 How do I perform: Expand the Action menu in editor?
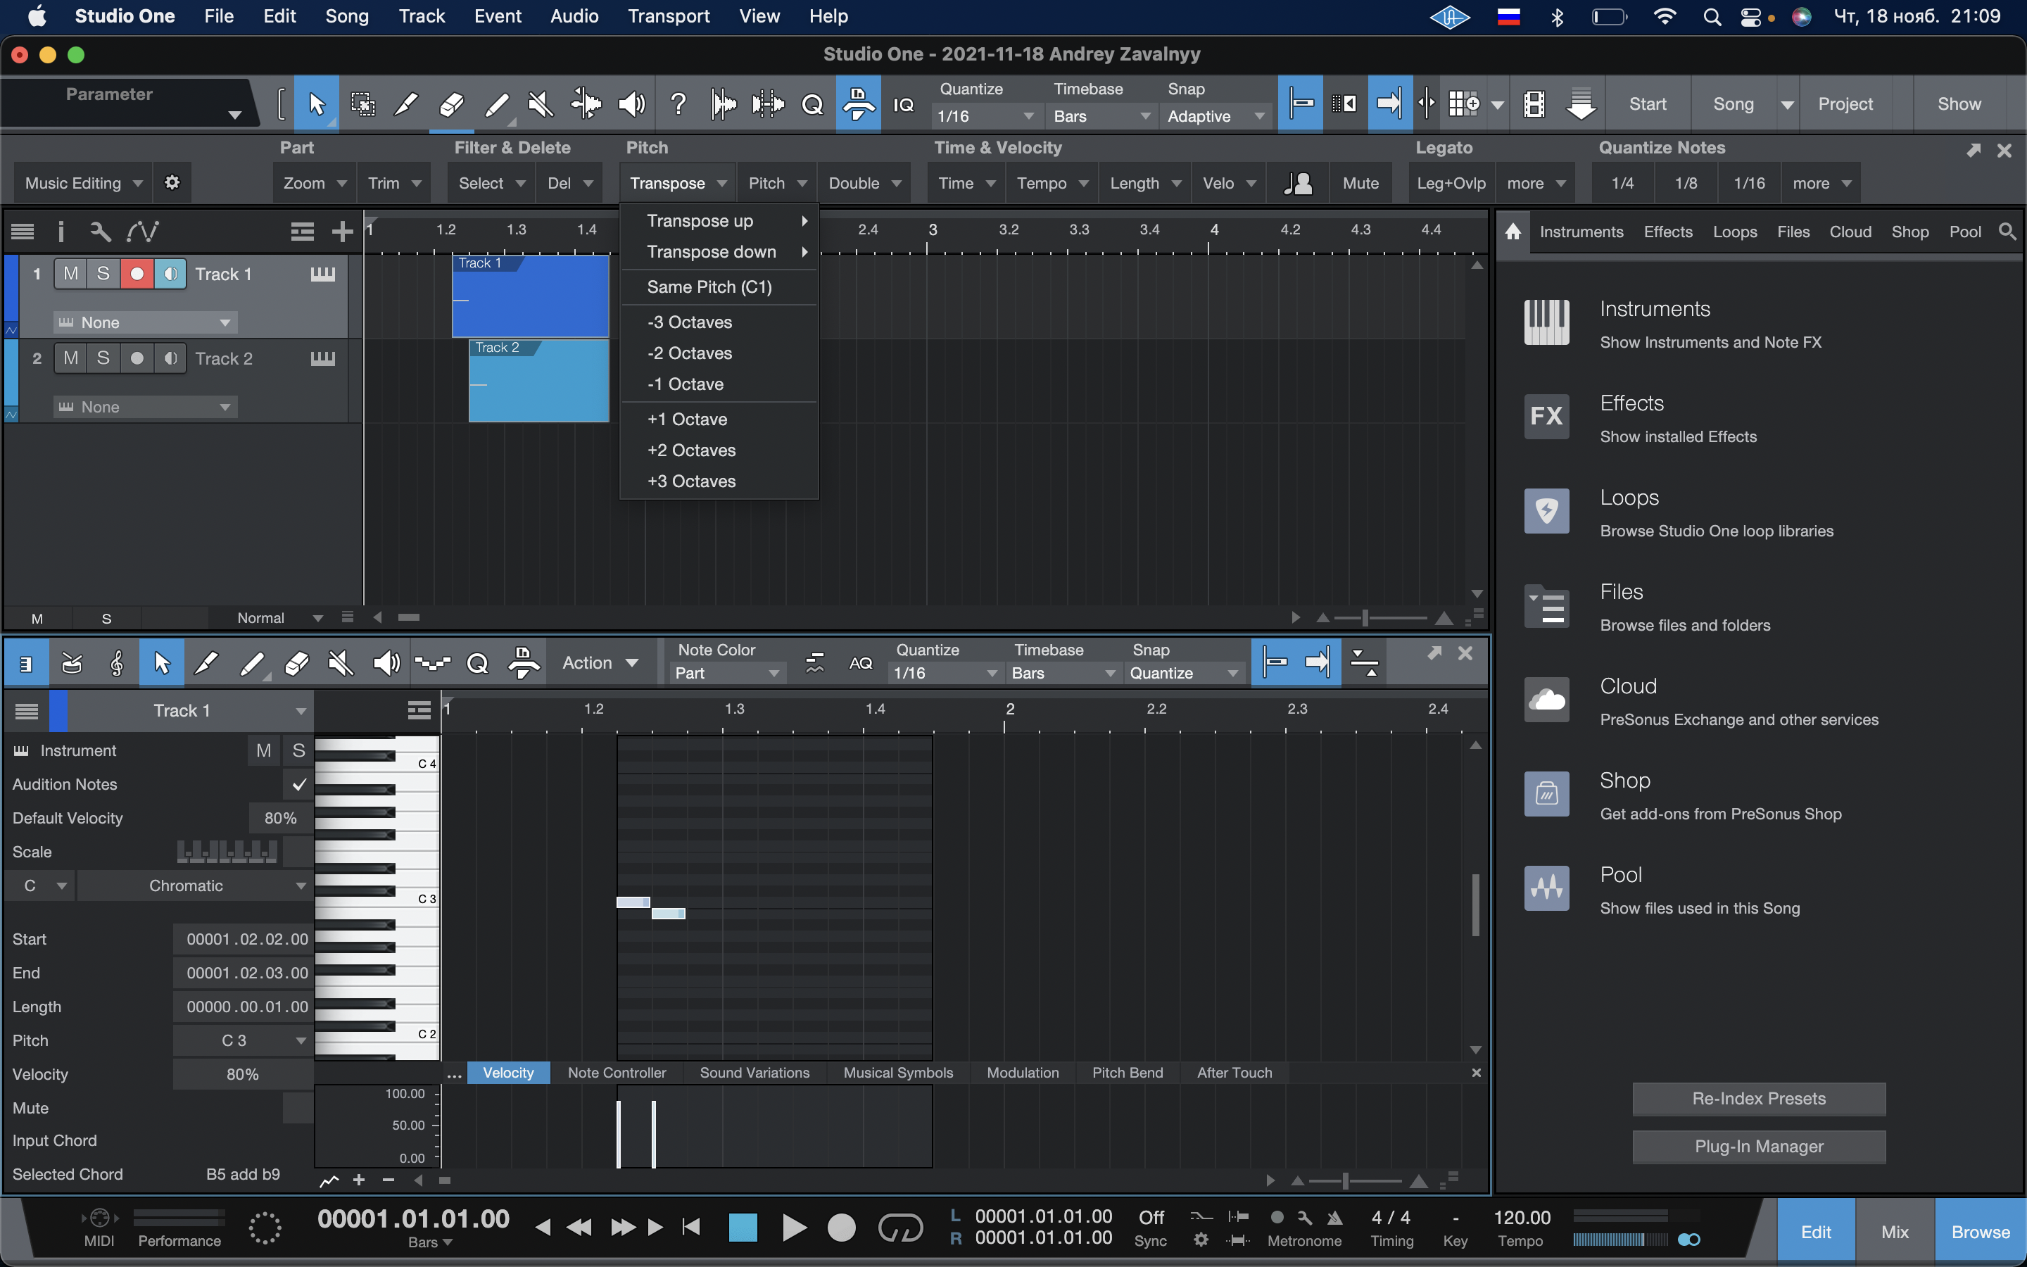[x=600, y=663]
